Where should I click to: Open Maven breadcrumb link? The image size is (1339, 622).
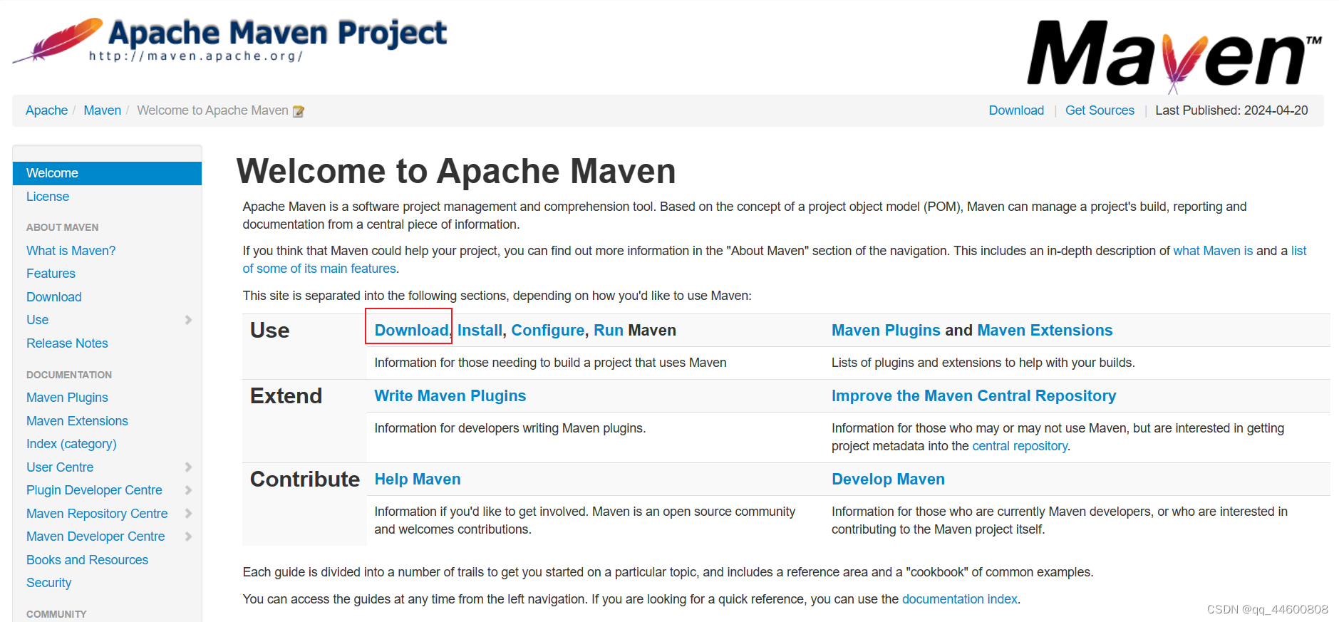pos(102,110)
